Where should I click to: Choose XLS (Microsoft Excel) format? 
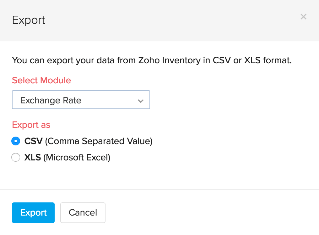(16, 157)
